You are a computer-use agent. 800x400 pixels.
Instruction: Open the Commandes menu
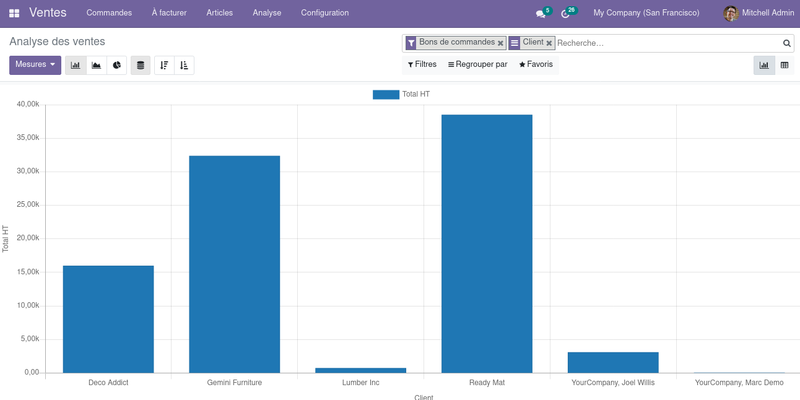pyautogui.click(x=109, y=13)
